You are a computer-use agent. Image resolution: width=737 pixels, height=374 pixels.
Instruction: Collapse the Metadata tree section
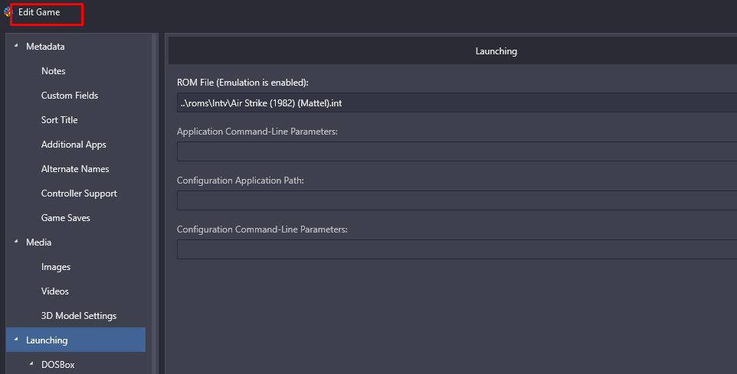[x=16, y=46]
